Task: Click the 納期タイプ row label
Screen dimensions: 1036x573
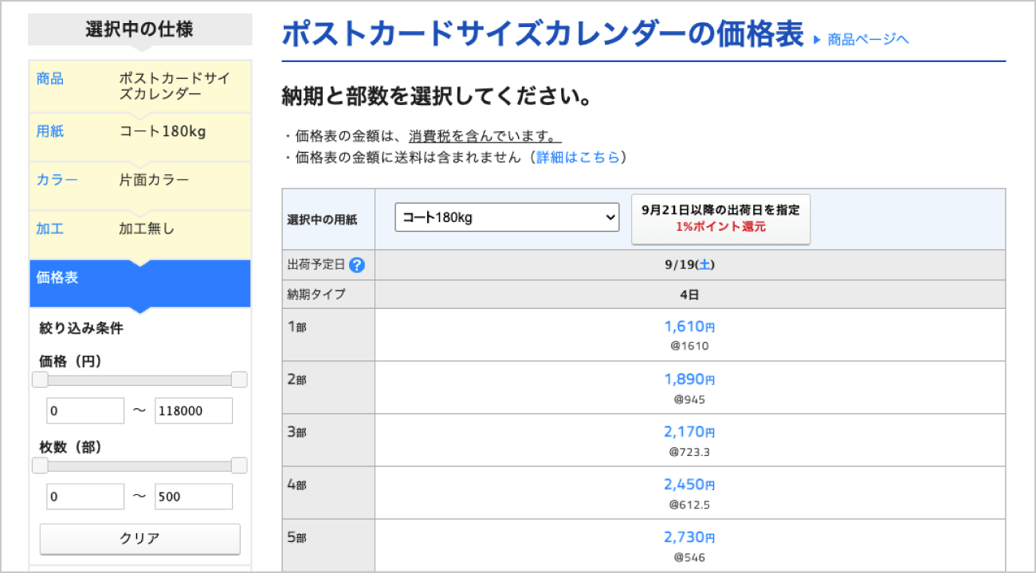Action: (316, 294)
